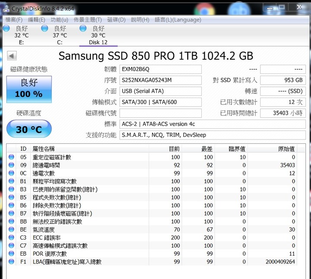Click the 良好 100 % health status button
Image resolution: width=311 pixels, height=279 pixels.
click(x=29, y=89)
